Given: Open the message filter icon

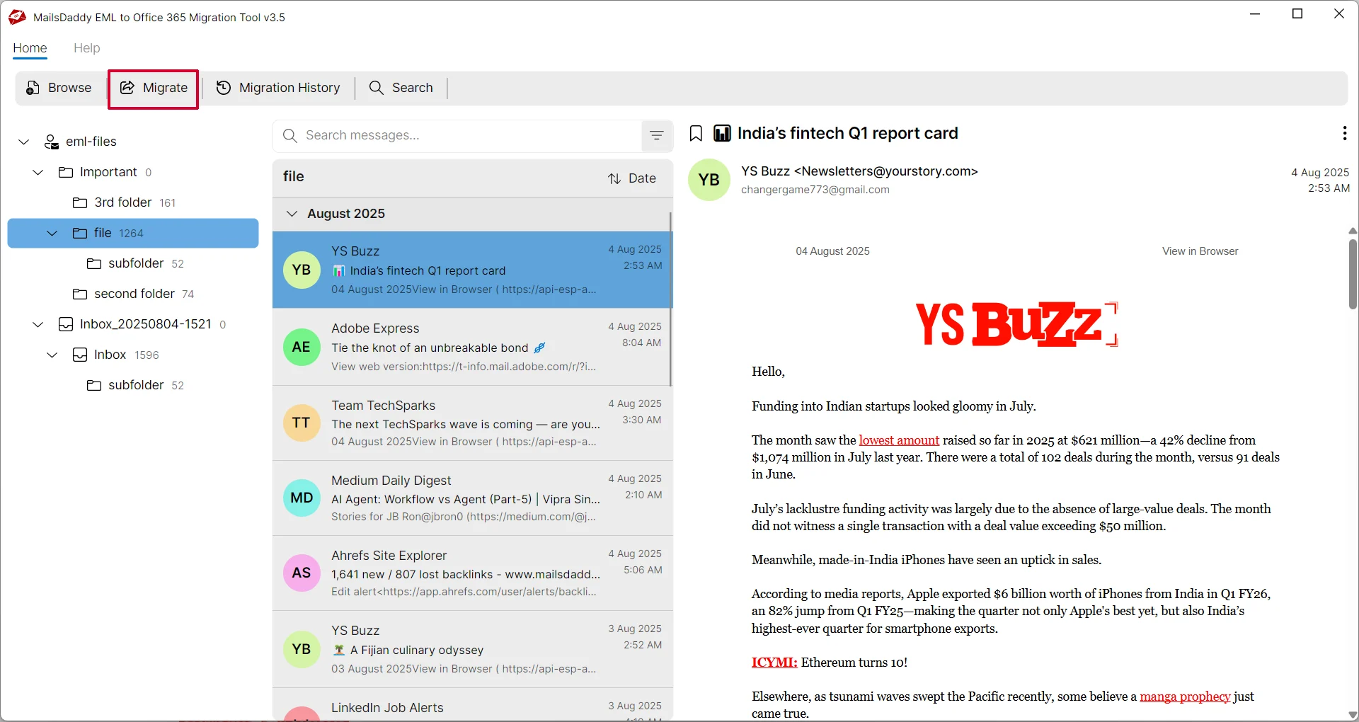Looking at the screenshot, I should (x=656, y=135).
